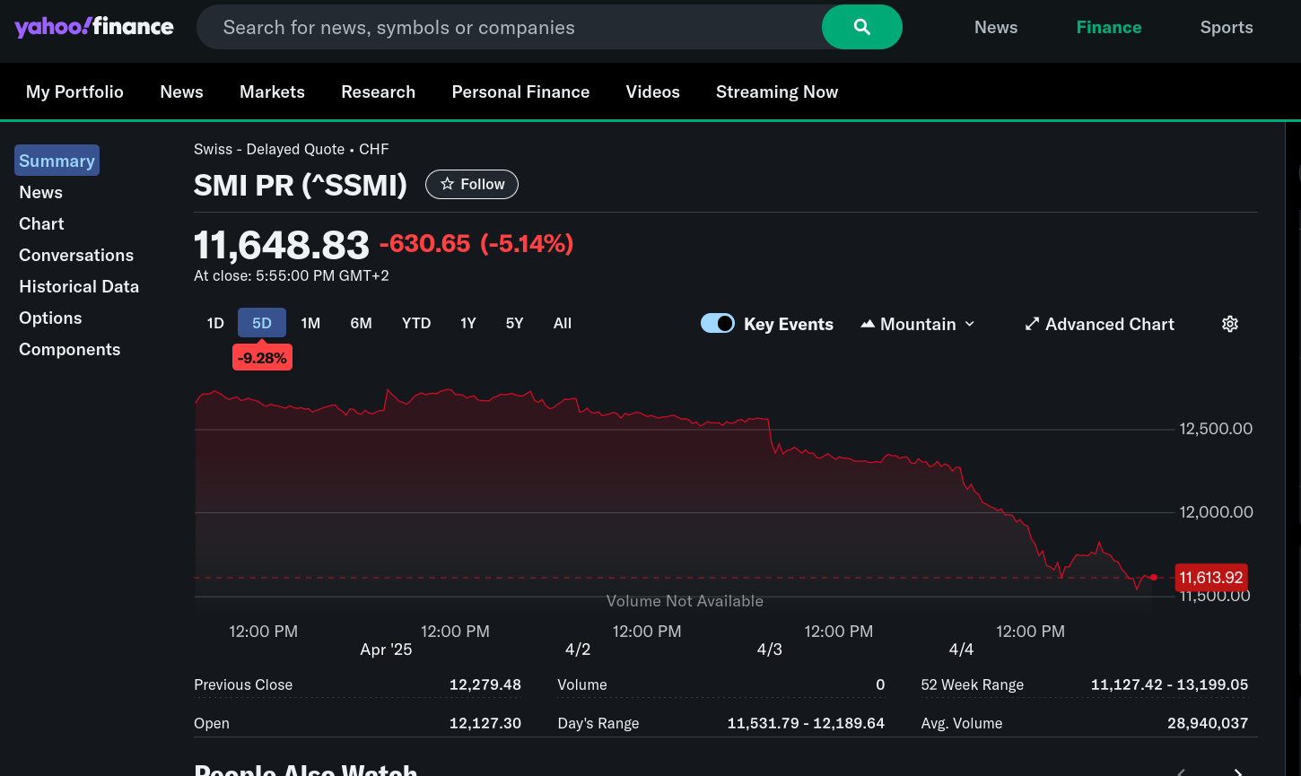Screen dimensions: 1301x776
Task: Click the star Follow button
Action: pyautogui.click(x=472, y=184)
